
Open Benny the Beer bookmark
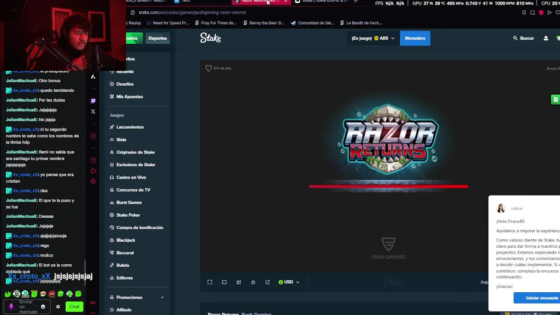[264, 23]
